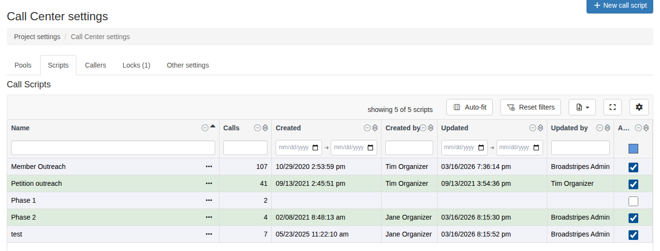The height and width of the screenshot is (251, 660).
Task: Open the Project settings breadcrumb link
Action: tap(37, 37)
